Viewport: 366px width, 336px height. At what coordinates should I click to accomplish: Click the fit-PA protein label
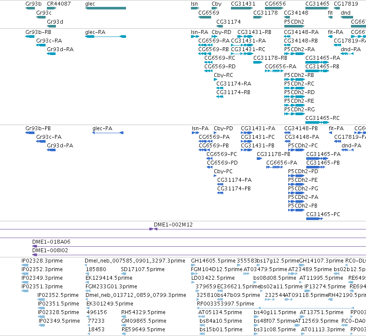click(x=336, y=128)
